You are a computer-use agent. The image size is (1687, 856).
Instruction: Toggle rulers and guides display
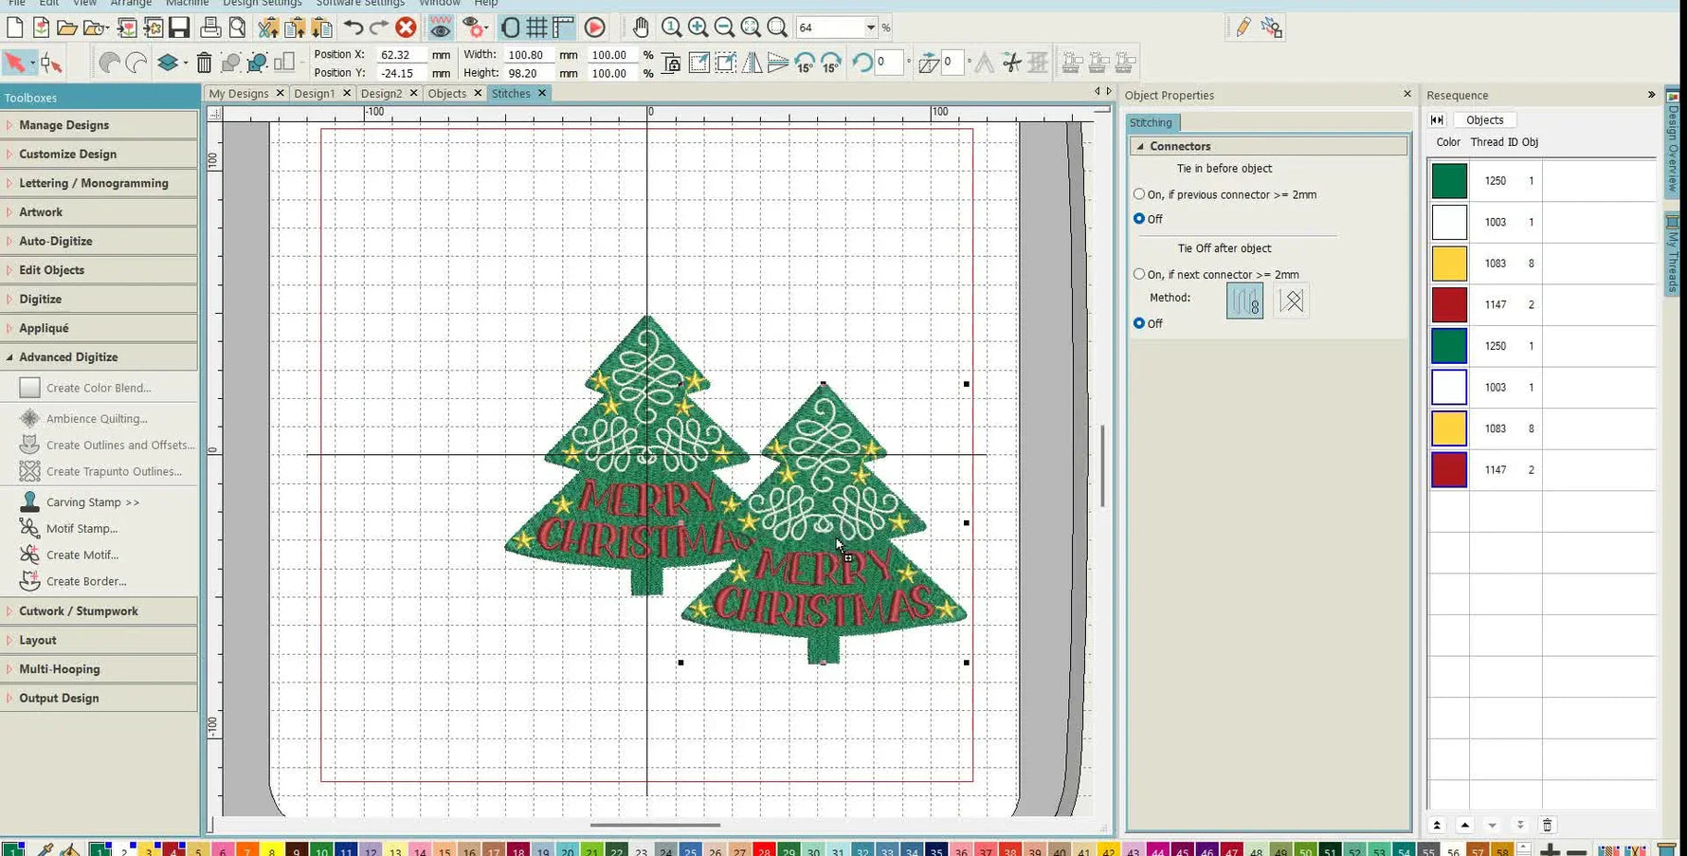click(564, 27)
